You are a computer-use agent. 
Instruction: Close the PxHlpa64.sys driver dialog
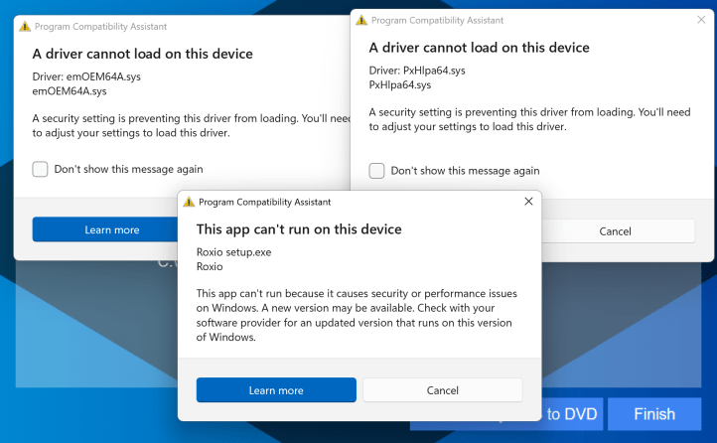(700, 19)
